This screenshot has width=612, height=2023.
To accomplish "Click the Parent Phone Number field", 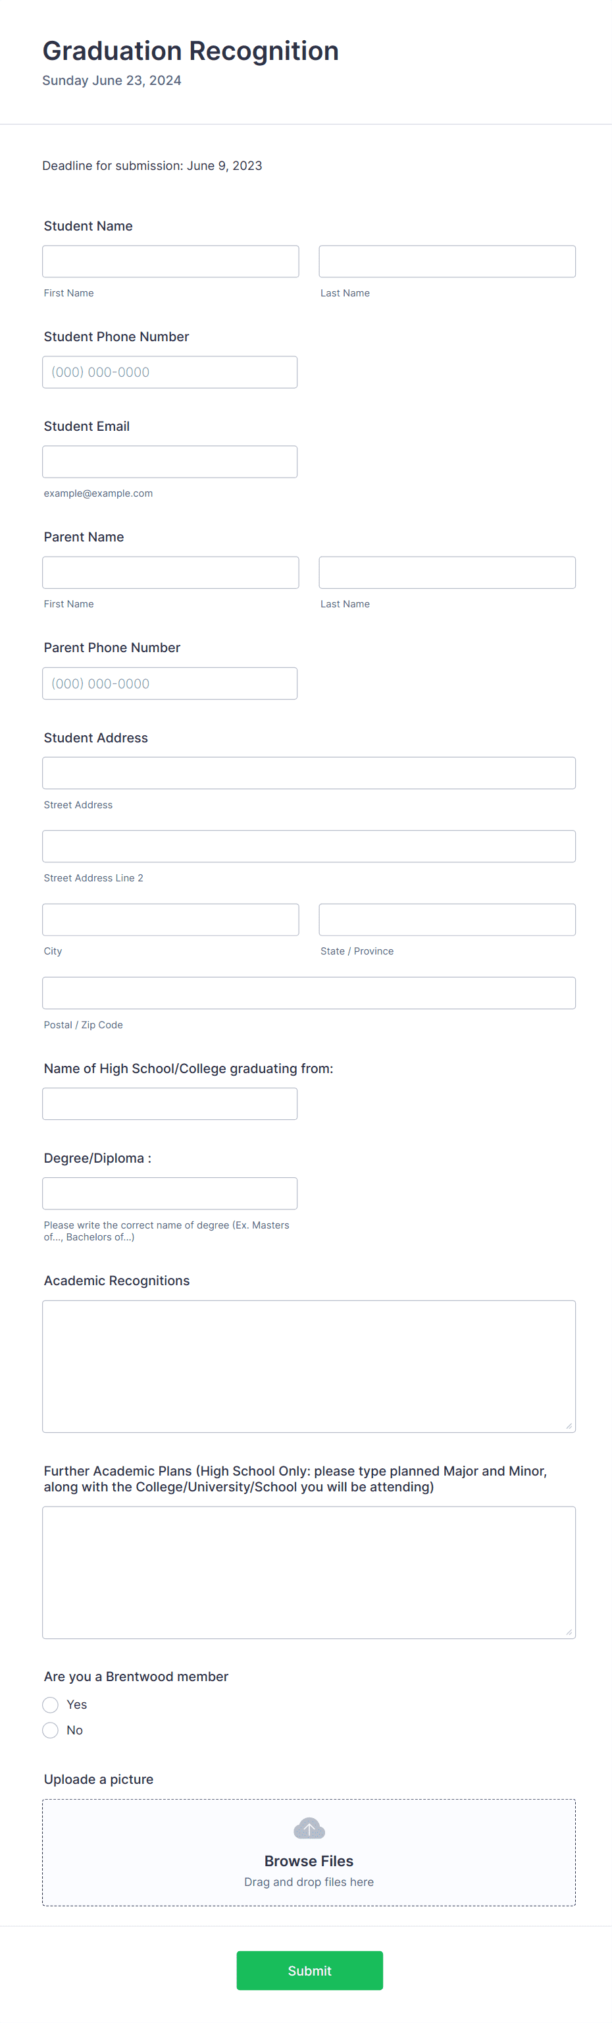I will (x=170, y=683).
